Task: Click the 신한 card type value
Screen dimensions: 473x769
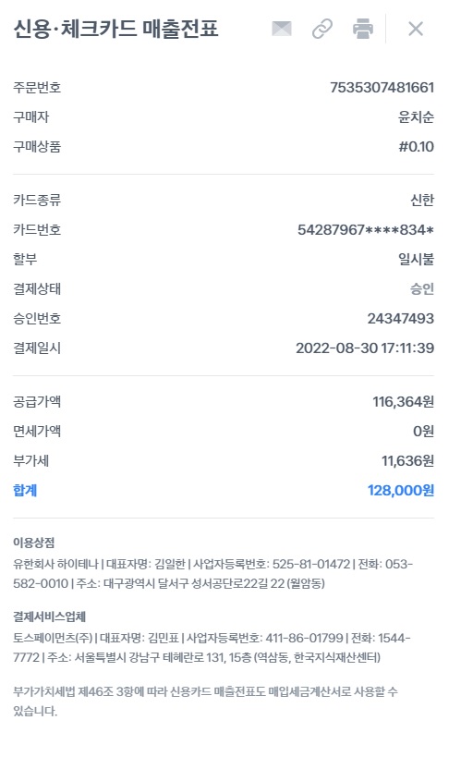Action: (x=422, y=200)
